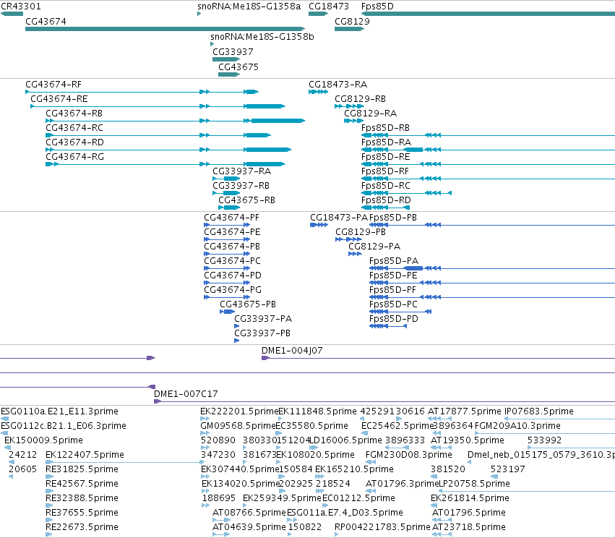The image size is (615, 538).
Task: Click transcript CG43674-RB label
Action: (x=74, y=114)
